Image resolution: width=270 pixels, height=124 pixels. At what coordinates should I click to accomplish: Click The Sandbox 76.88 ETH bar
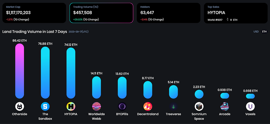[x=45, y=73]
